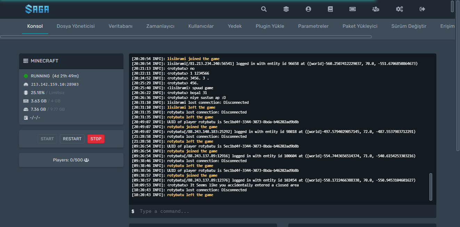
Task: Click the sign-out arrow icon
Action: coord(422,9)
